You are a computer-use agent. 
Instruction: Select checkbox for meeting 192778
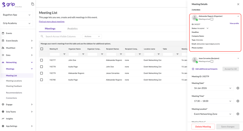point(42,67)
